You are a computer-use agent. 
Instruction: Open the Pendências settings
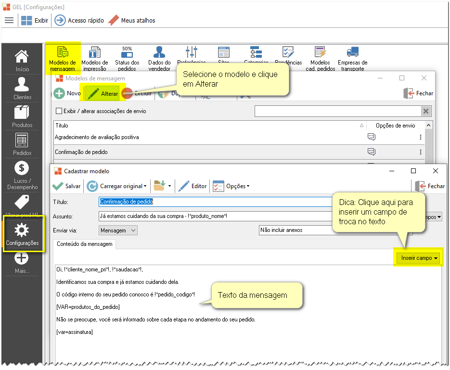pos(288,55)
